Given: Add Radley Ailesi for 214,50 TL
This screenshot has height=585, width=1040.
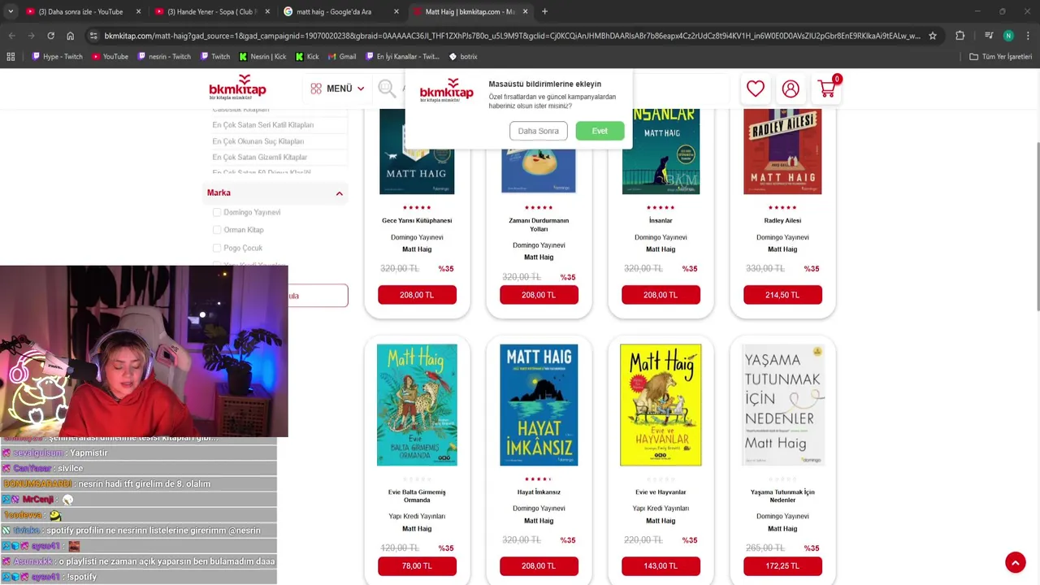Looking at the screenshot, I should (x=782, y=295).
